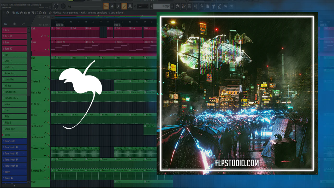Screen dimensions: 334x188
Task: Select the Bass #2 pattern in picker
Action: 14,49
